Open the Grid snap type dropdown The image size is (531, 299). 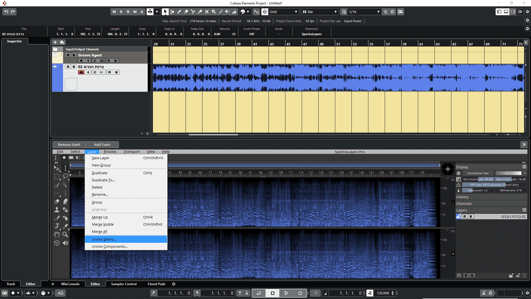(x=296, y=12)
